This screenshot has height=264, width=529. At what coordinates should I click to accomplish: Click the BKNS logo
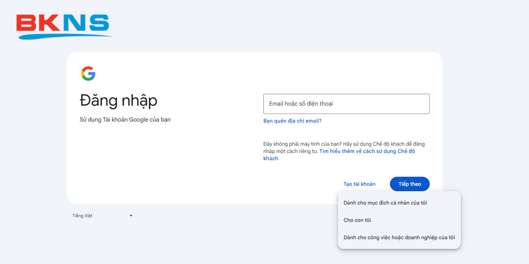63,26
